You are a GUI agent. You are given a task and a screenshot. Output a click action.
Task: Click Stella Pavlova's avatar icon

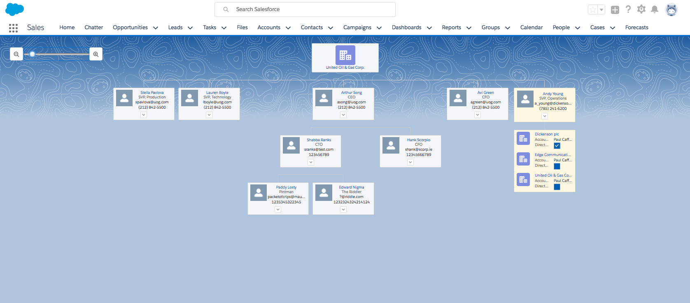pos(124,98)
